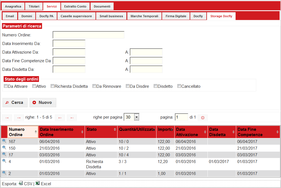This screenshot has width=281, height=188.
Task: Click the Data Disdetta A field
Action: pos(146,69)
